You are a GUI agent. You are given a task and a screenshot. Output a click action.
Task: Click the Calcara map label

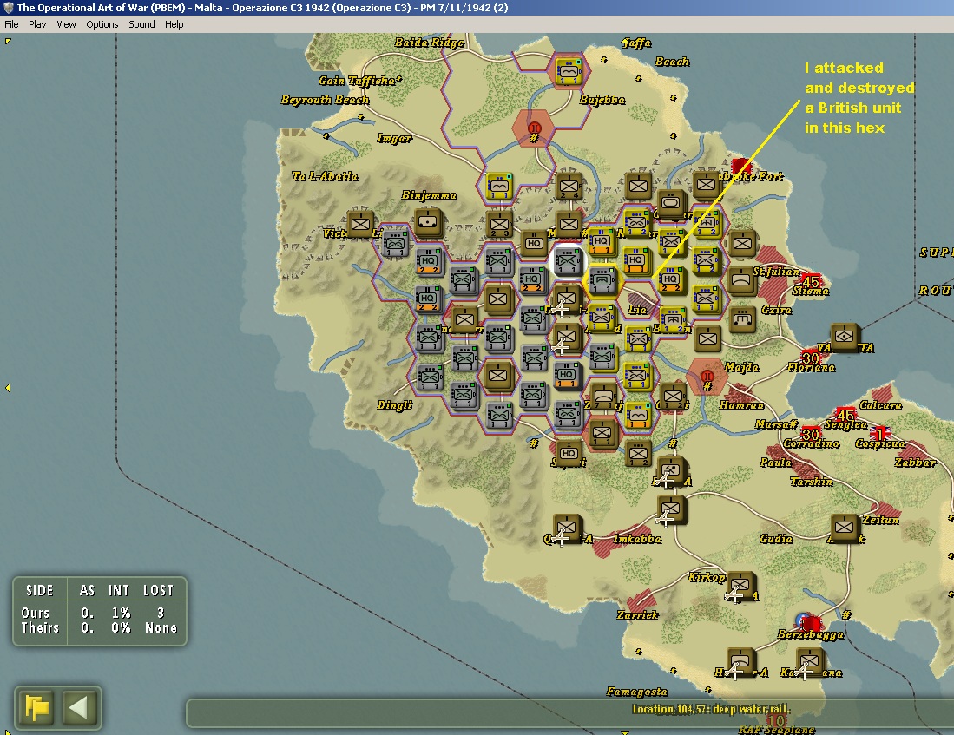(x=880, y=405)
